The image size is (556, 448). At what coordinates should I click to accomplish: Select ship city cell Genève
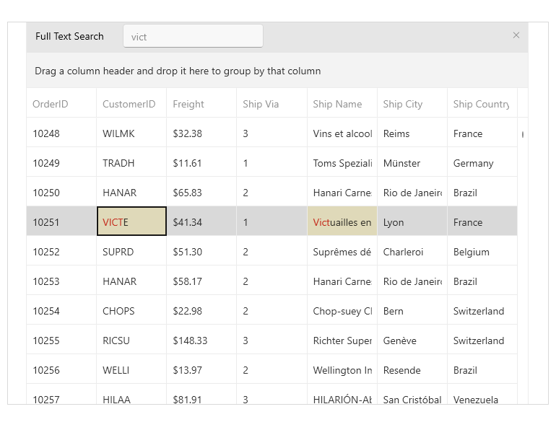(412, 340)
